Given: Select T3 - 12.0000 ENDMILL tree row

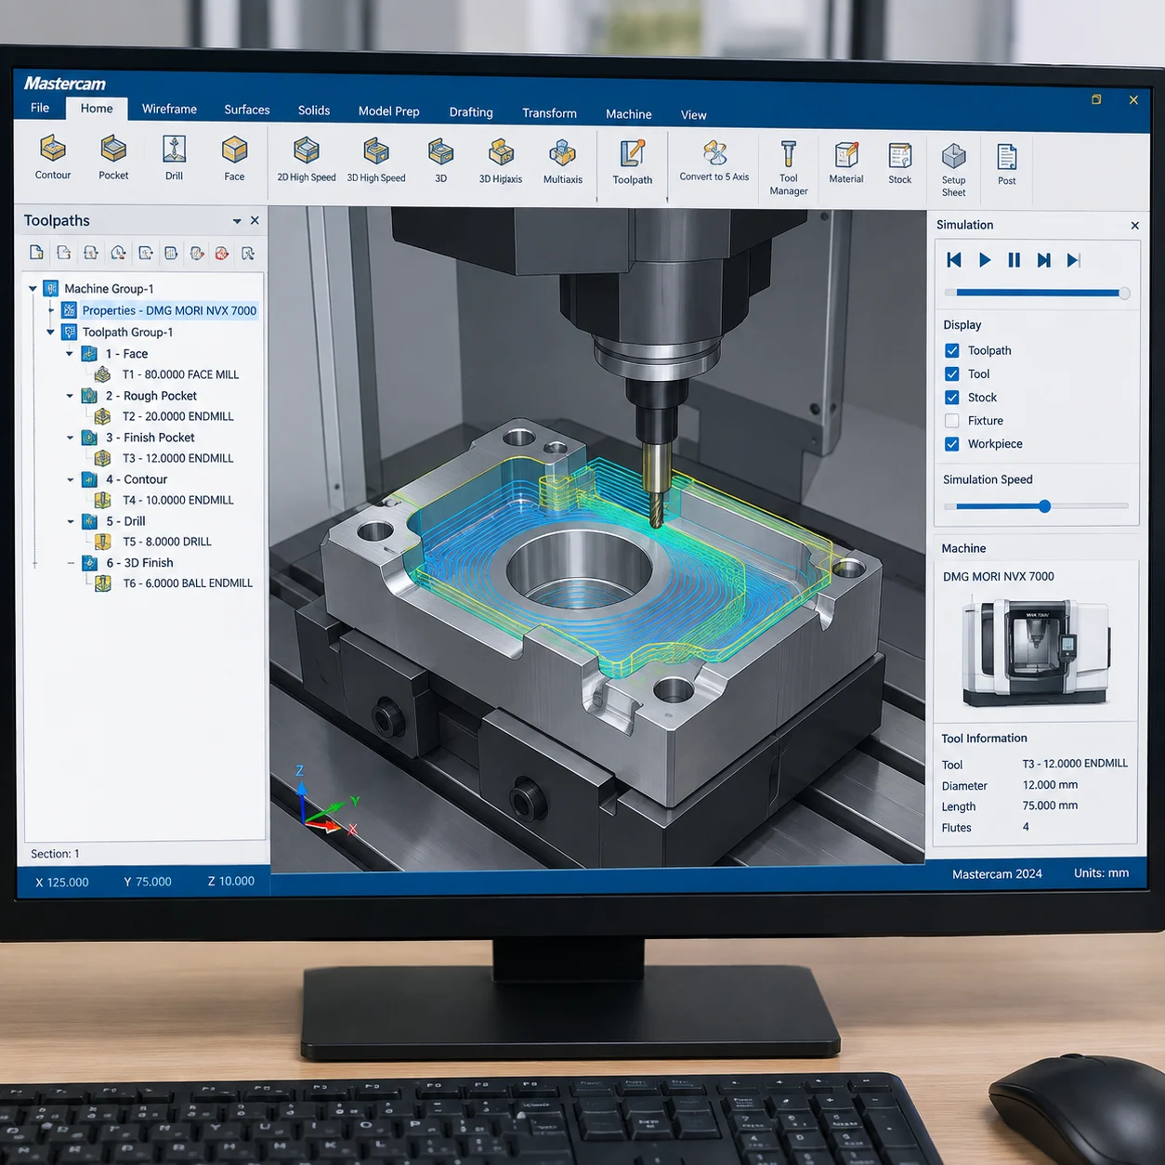Looking at the screenshot, I should pyautogui.click(x=178, y=458).
